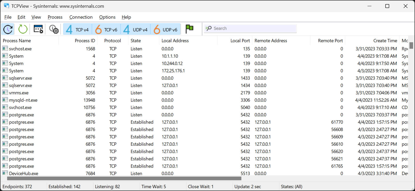The height and width of the screenshot is (191, 415).
Task: Click the Time Wait: 5 status entry
Action: 154,187
